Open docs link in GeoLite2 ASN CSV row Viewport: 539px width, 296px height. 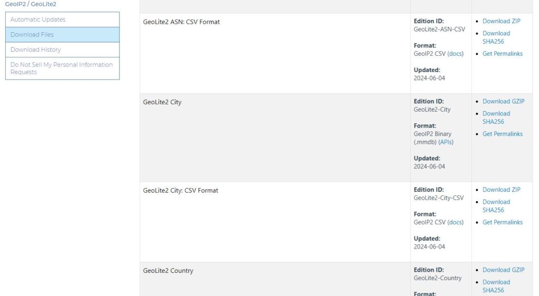point(455,54)
